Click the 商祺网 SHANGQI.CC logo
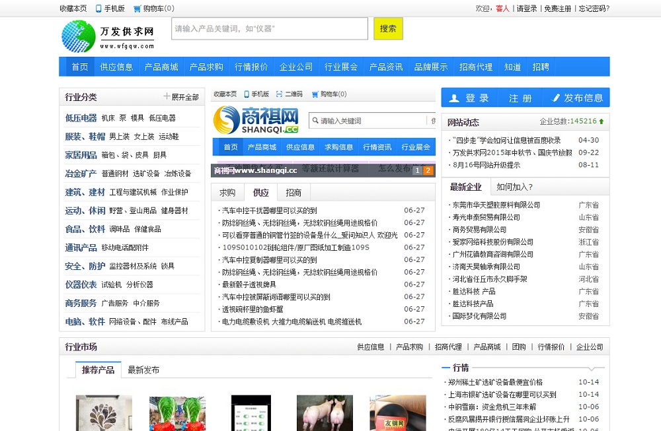661x431 pixels. tap(256, 120)
